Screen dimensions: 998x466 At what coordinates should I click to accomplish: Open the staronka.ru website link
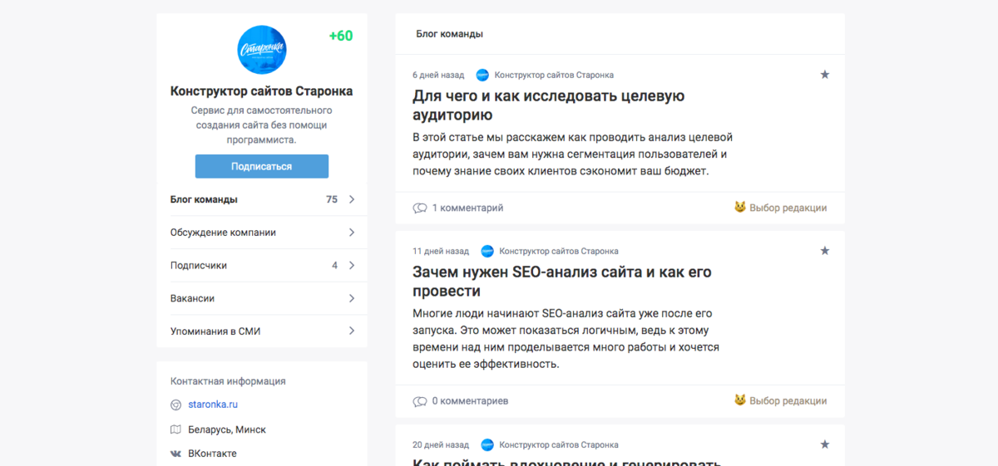point(213,405)
